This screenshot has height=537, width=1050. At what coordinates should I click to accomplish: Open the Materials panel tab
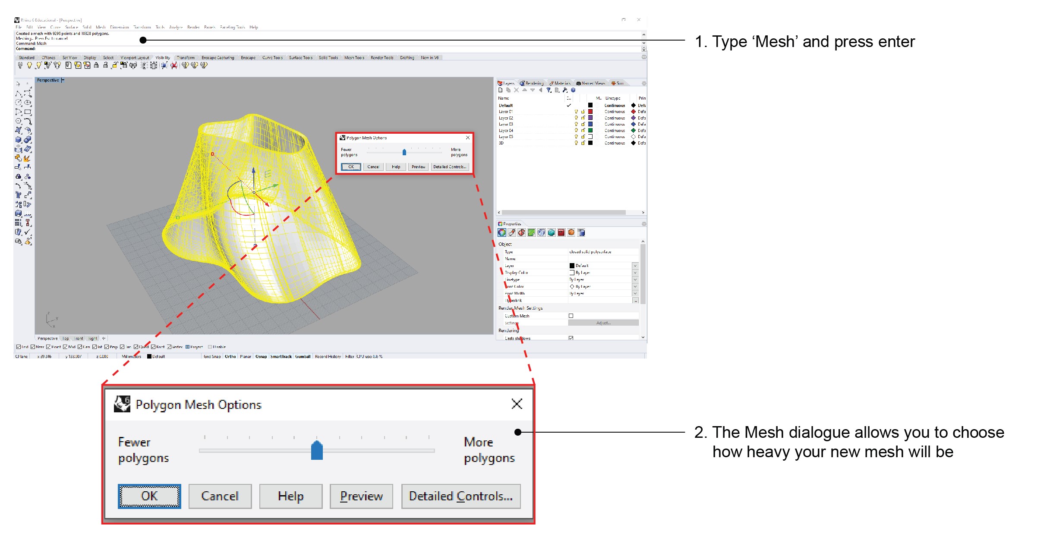[560, 83]
